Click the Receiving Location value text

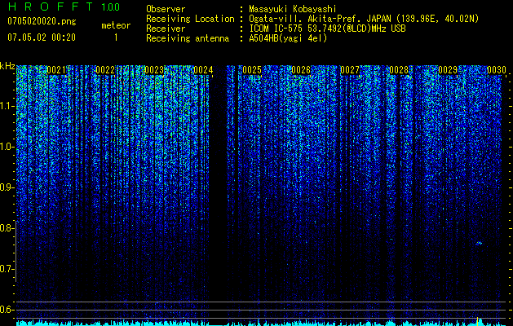coord(364,19)
